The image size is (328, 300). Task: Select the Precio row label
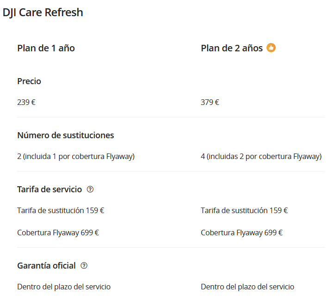(x=29, y=81)
